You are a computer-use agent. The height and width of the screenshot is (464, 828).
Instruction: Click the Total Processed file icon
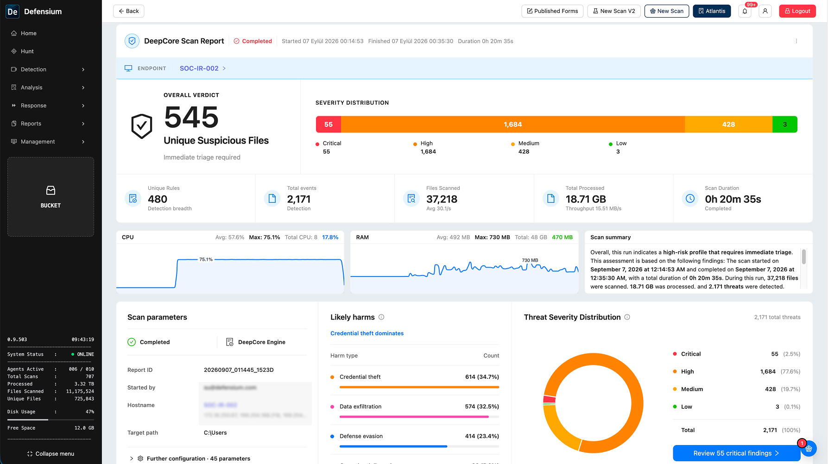click(x=550, y=199)
